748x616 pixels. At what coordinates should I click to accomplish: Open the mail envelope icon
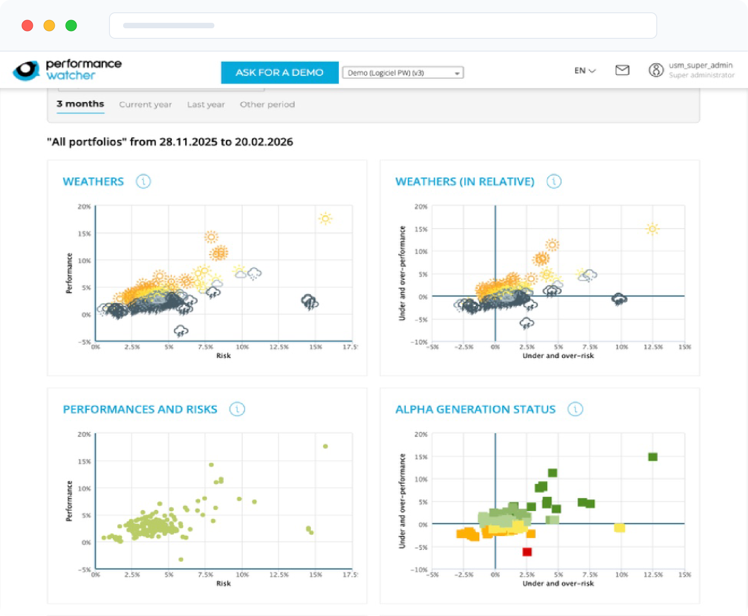622,70
